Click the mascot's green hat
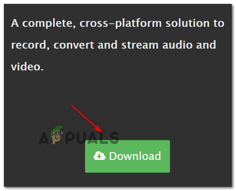 [x=57, y=130]
